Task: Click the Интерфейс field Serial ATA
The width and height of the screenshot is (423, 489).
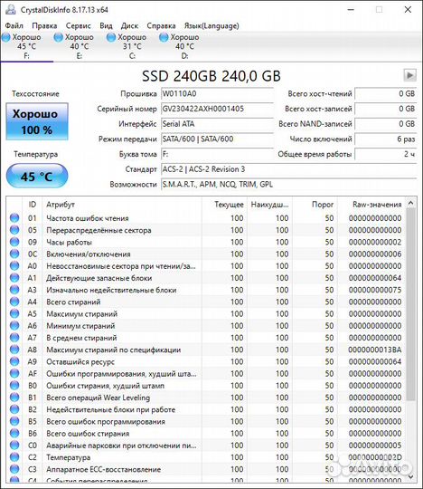Action: click(x=217, y=124)
